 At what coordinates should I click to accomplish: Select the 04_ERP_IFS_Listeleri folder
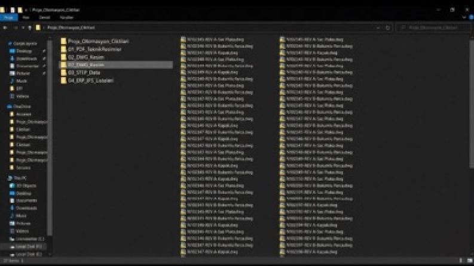pos(87,81)
